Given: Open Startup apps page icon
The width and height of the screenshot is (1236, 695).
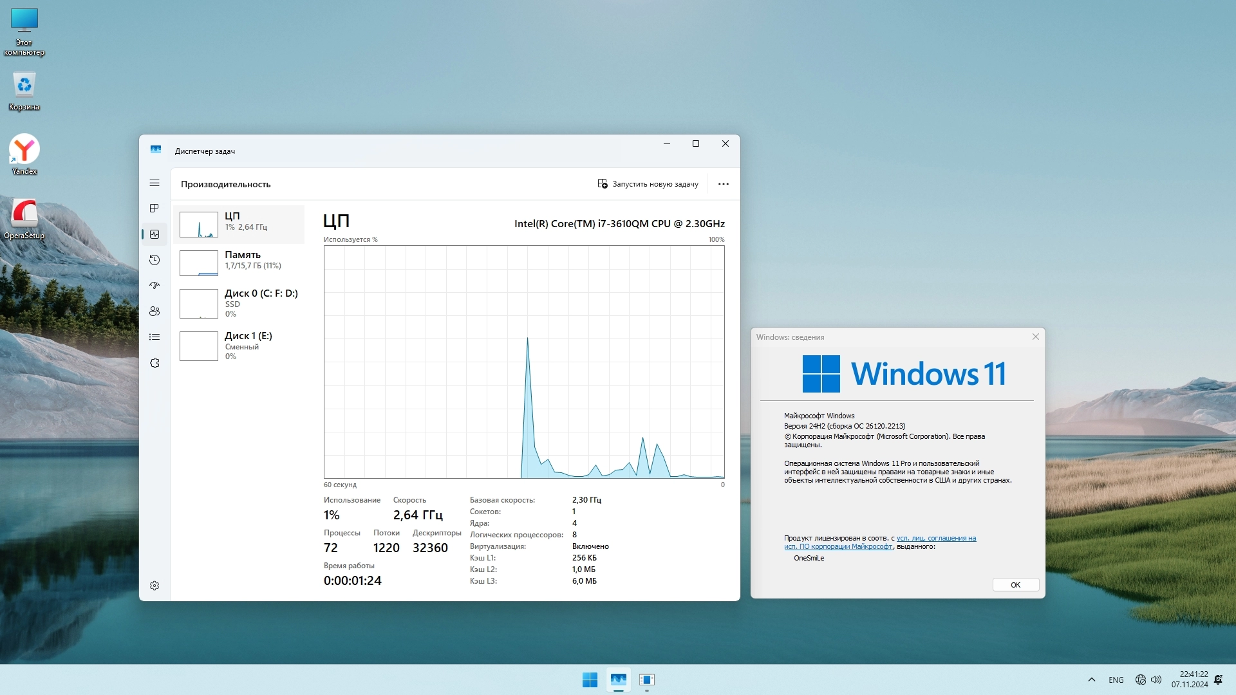Looking at the screenshot, I should (x=154, y=286).
